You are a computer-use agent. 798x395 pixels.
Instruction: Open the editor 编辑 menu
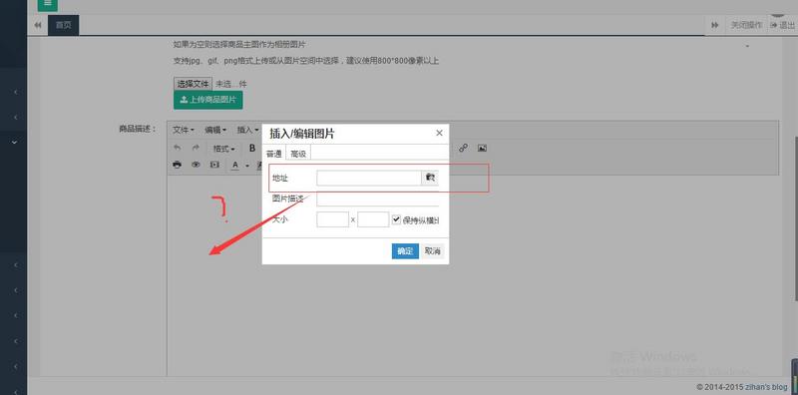[x=215, y=130]
